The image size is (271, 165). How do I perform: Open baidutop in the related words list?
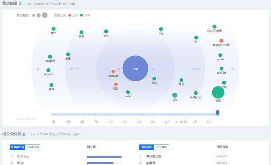tap(23, 157)
